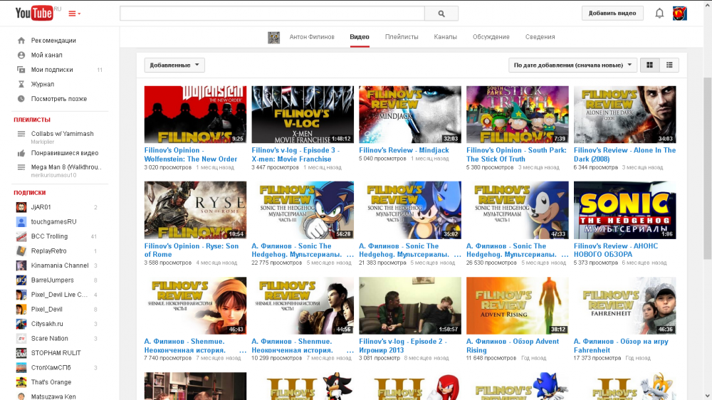
Task: Click Filinov's Review - АНОНС НОВОГО ОБЗОРА title
Action: click(x=616, y=250)
